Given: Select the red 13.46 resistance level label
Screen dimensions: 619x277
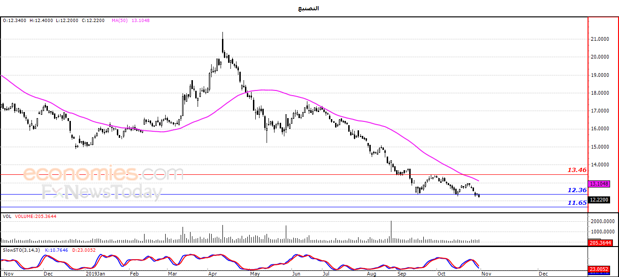Looking at the screenshot, I should click(577, 170).
